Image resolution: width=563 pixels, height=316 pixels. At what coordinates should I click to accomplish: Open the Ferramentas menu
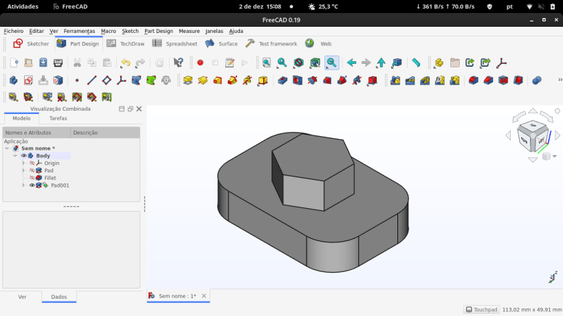pos(79,31)
